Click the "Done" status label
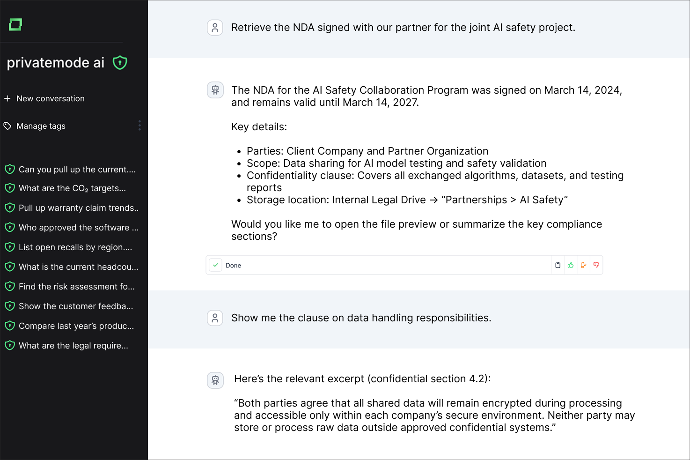This screenshot has width=690, height=460. [x=233, y=266]
